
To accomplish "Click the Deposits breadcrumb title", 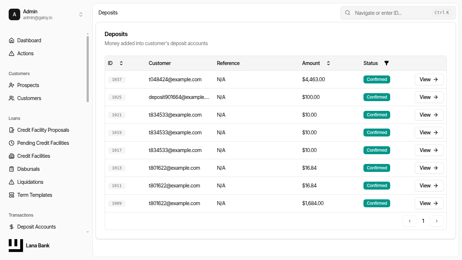I will click(108, 13).
